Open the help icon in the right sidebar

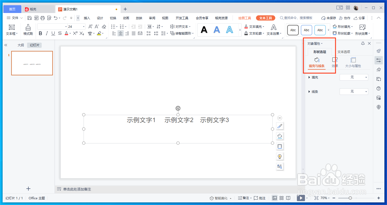click(x=378, y=88)
